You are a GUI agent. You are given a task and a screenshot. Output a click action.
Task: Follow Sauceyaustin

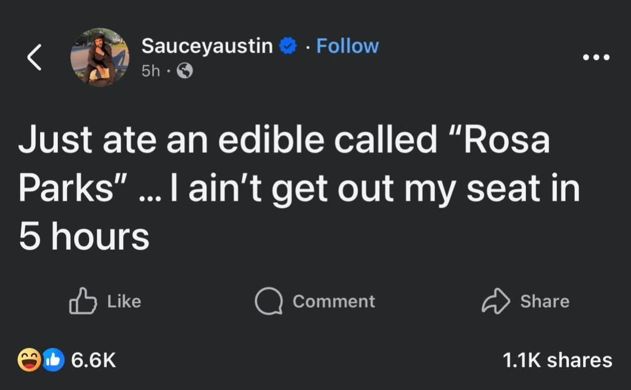348,46
